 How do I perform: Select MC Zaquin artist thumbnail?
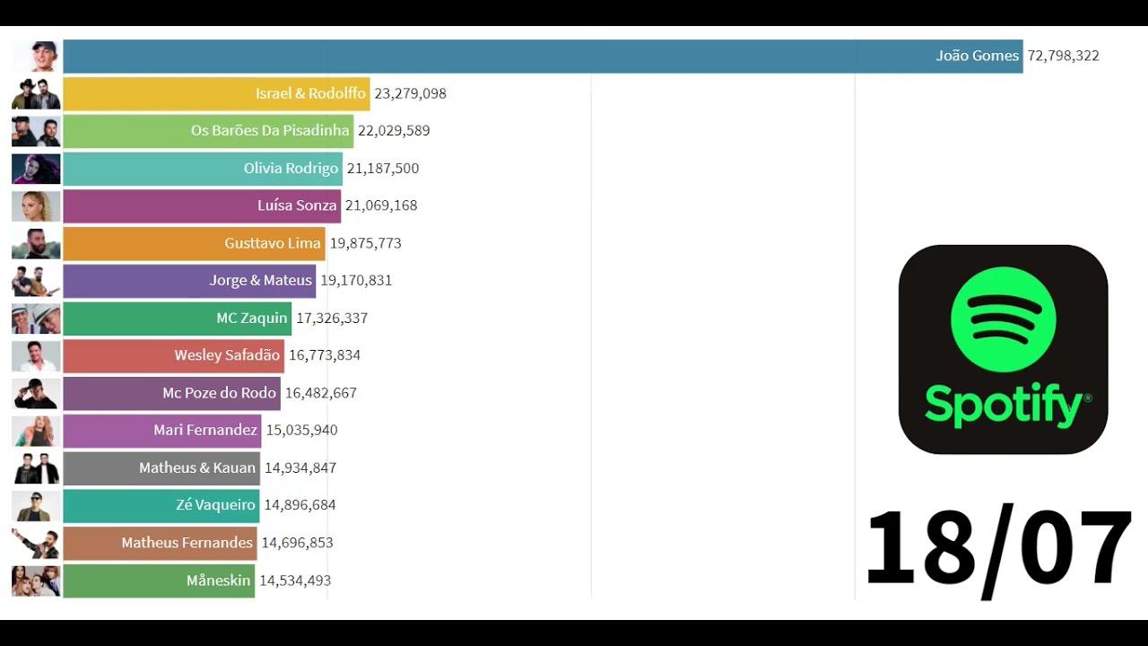pyautogui.click(x=36, y=319)
